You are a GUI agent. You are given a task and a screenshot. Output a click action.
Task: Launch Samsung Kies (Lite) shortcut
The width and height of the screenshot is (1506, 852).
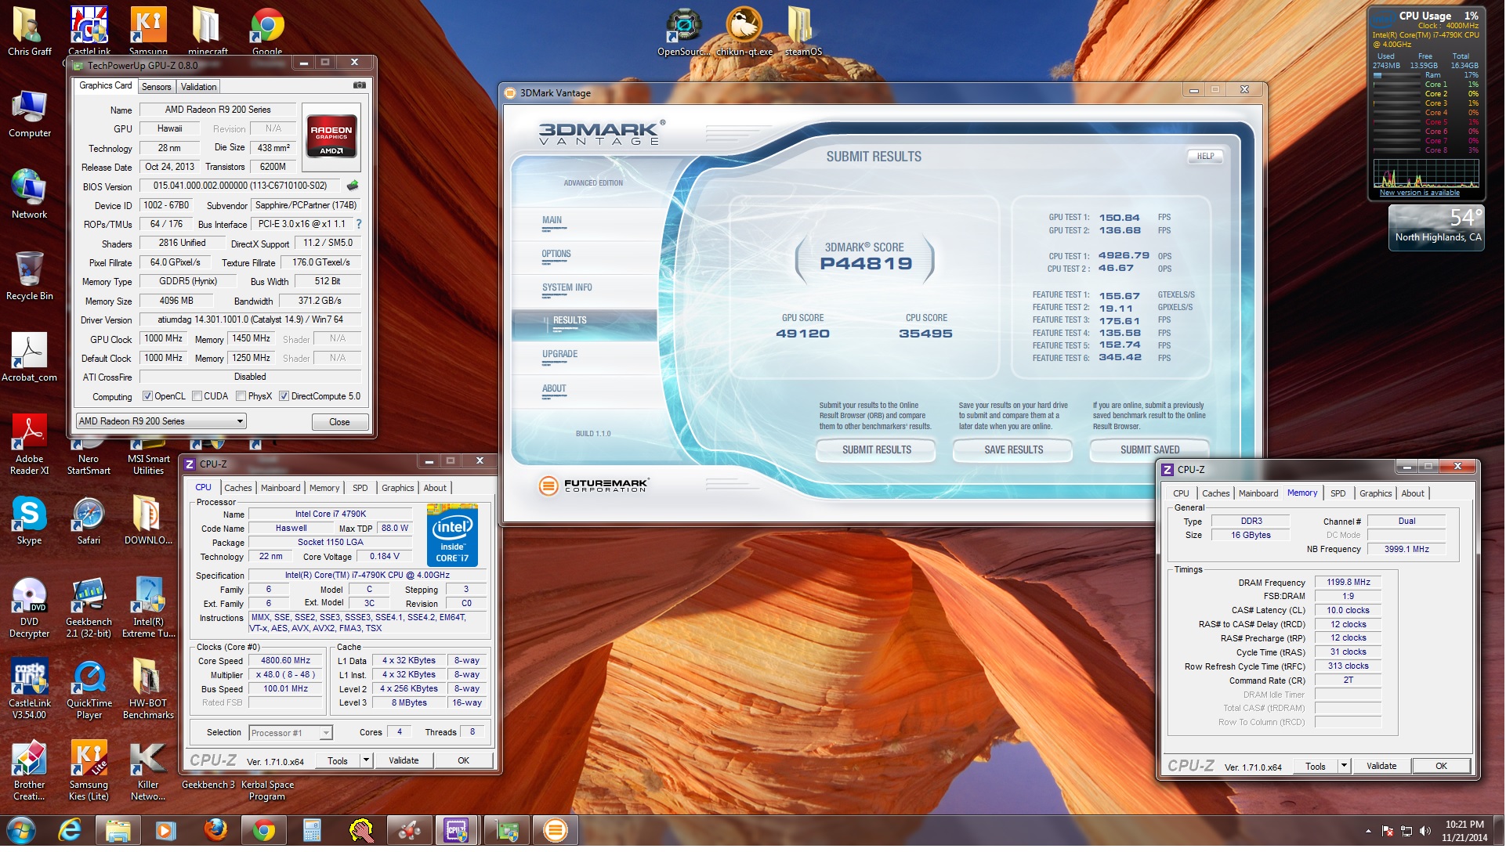89,771
